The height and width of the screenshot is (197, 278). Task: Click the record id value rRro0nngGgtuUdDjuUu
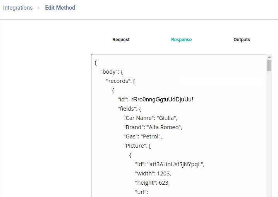162,99
